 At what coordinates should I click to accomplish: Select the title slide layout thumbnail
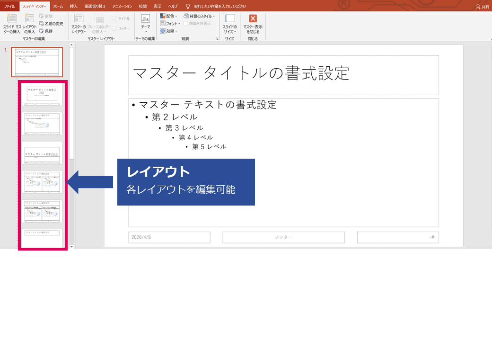[x=42, y=94]
